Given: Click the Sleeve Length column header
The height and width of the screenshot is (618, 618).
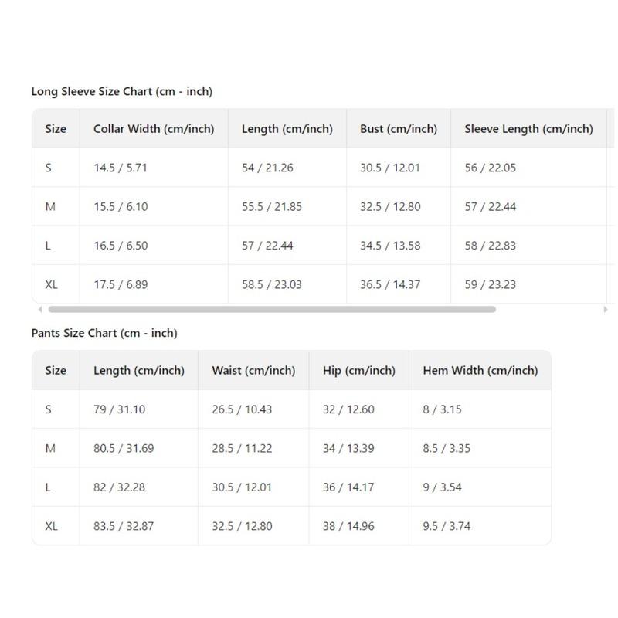Looking at the screenshot, I should [528, 129].
